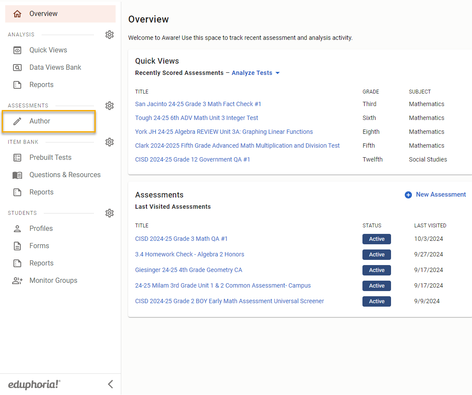
Task: Click the eduphoria logo
Action: 34,385
